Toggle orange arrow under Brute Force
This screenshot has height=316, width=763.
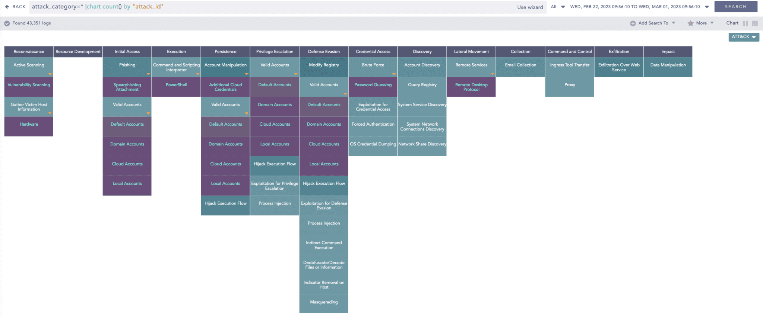[x=394, y=74]
